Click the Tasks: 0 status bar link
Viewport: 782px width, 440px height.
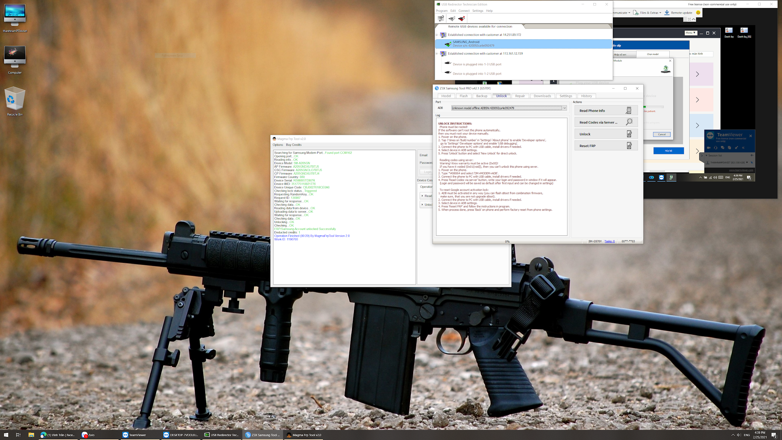pyautogui.click(x=609, y=241)
